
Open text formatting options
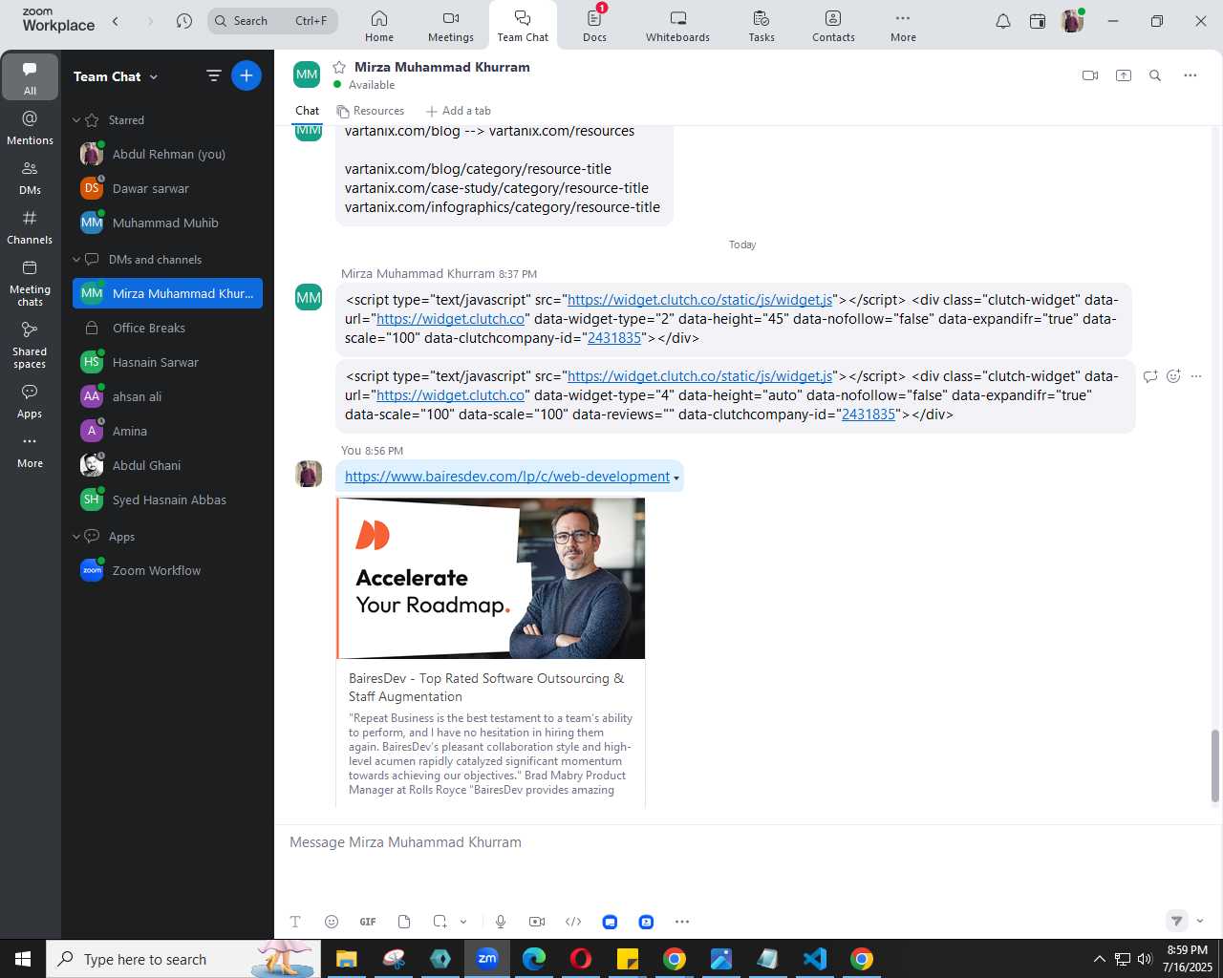295,922
